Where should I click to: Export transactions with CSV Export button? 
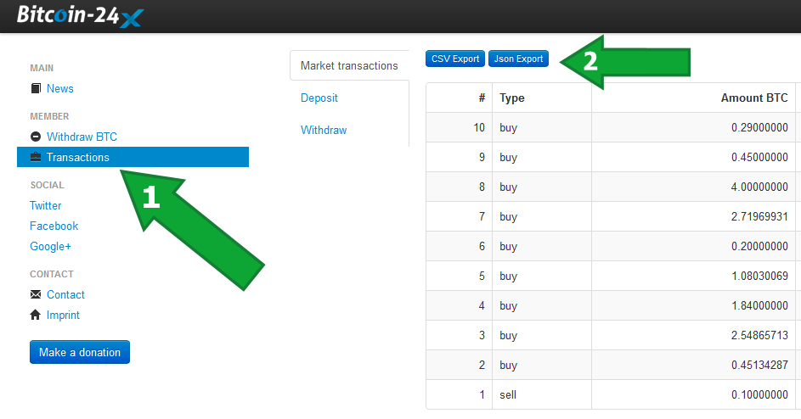click(455, 59)
